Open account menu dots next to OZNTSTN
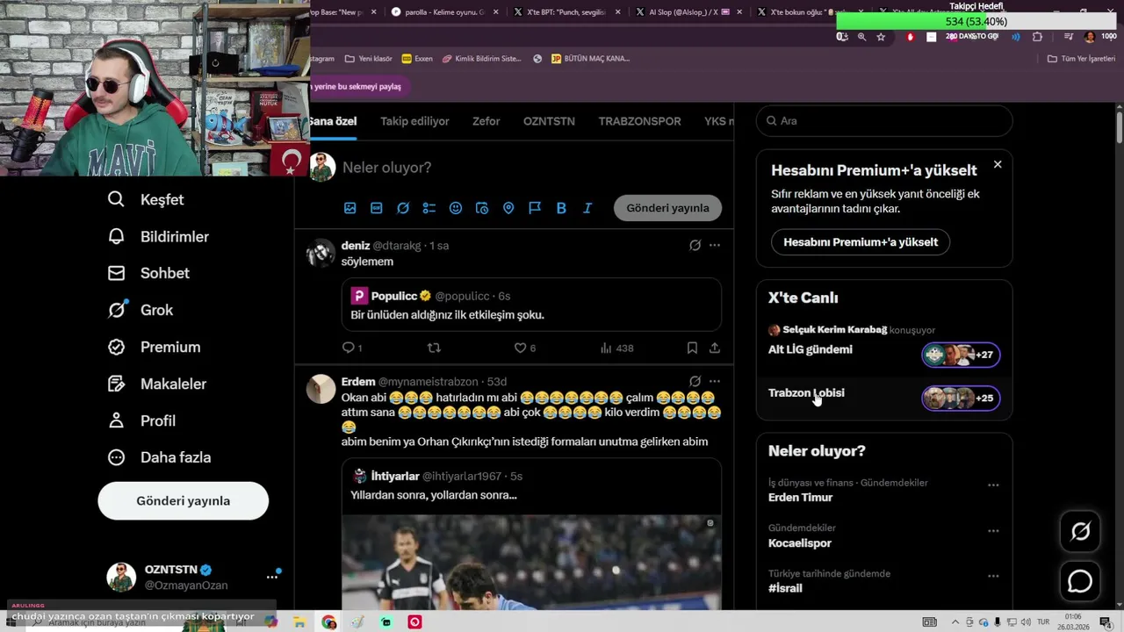The width and height of the screenshot is (1124, 632). coord(272,577)
